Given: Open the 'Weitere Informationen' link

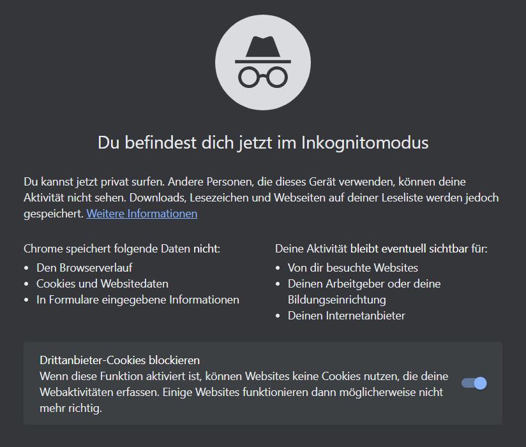Looking at the screenshot, I should pyautogui.click(x=142, y=214).
